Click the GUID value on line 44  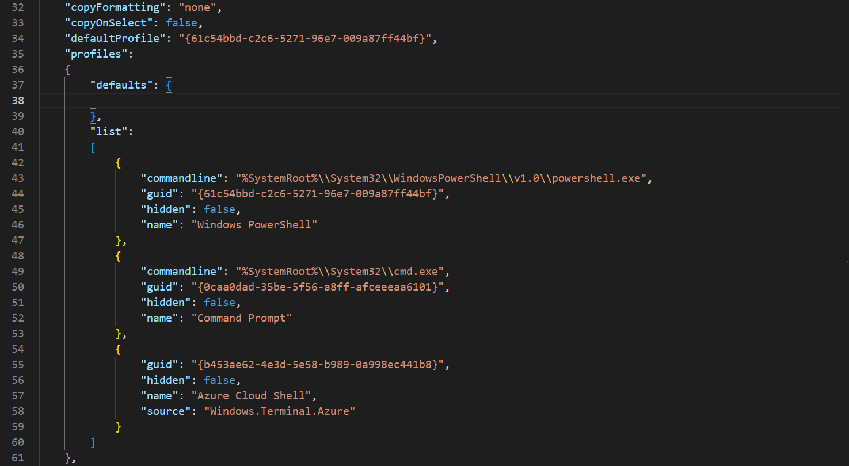tap(317, 194)
